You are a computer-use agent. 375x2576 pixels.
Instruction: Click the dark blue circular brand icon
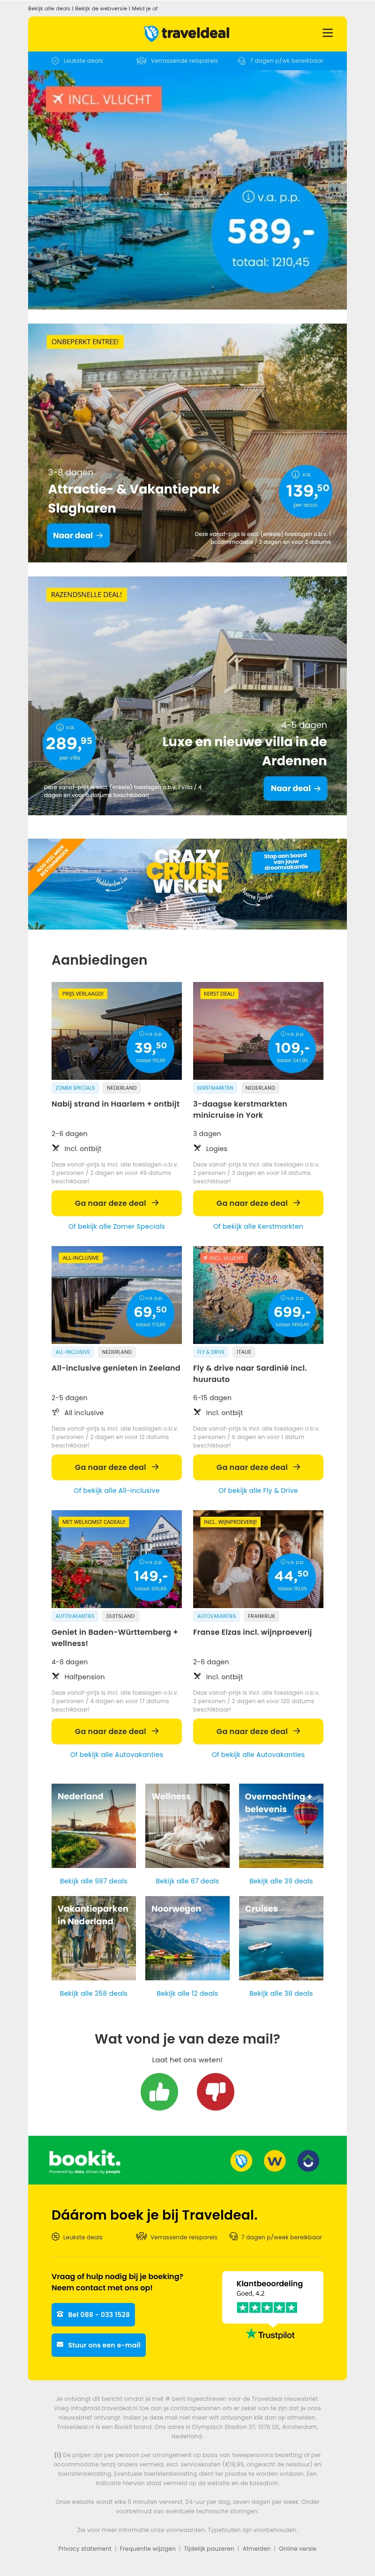click(x=309, y=2161)
